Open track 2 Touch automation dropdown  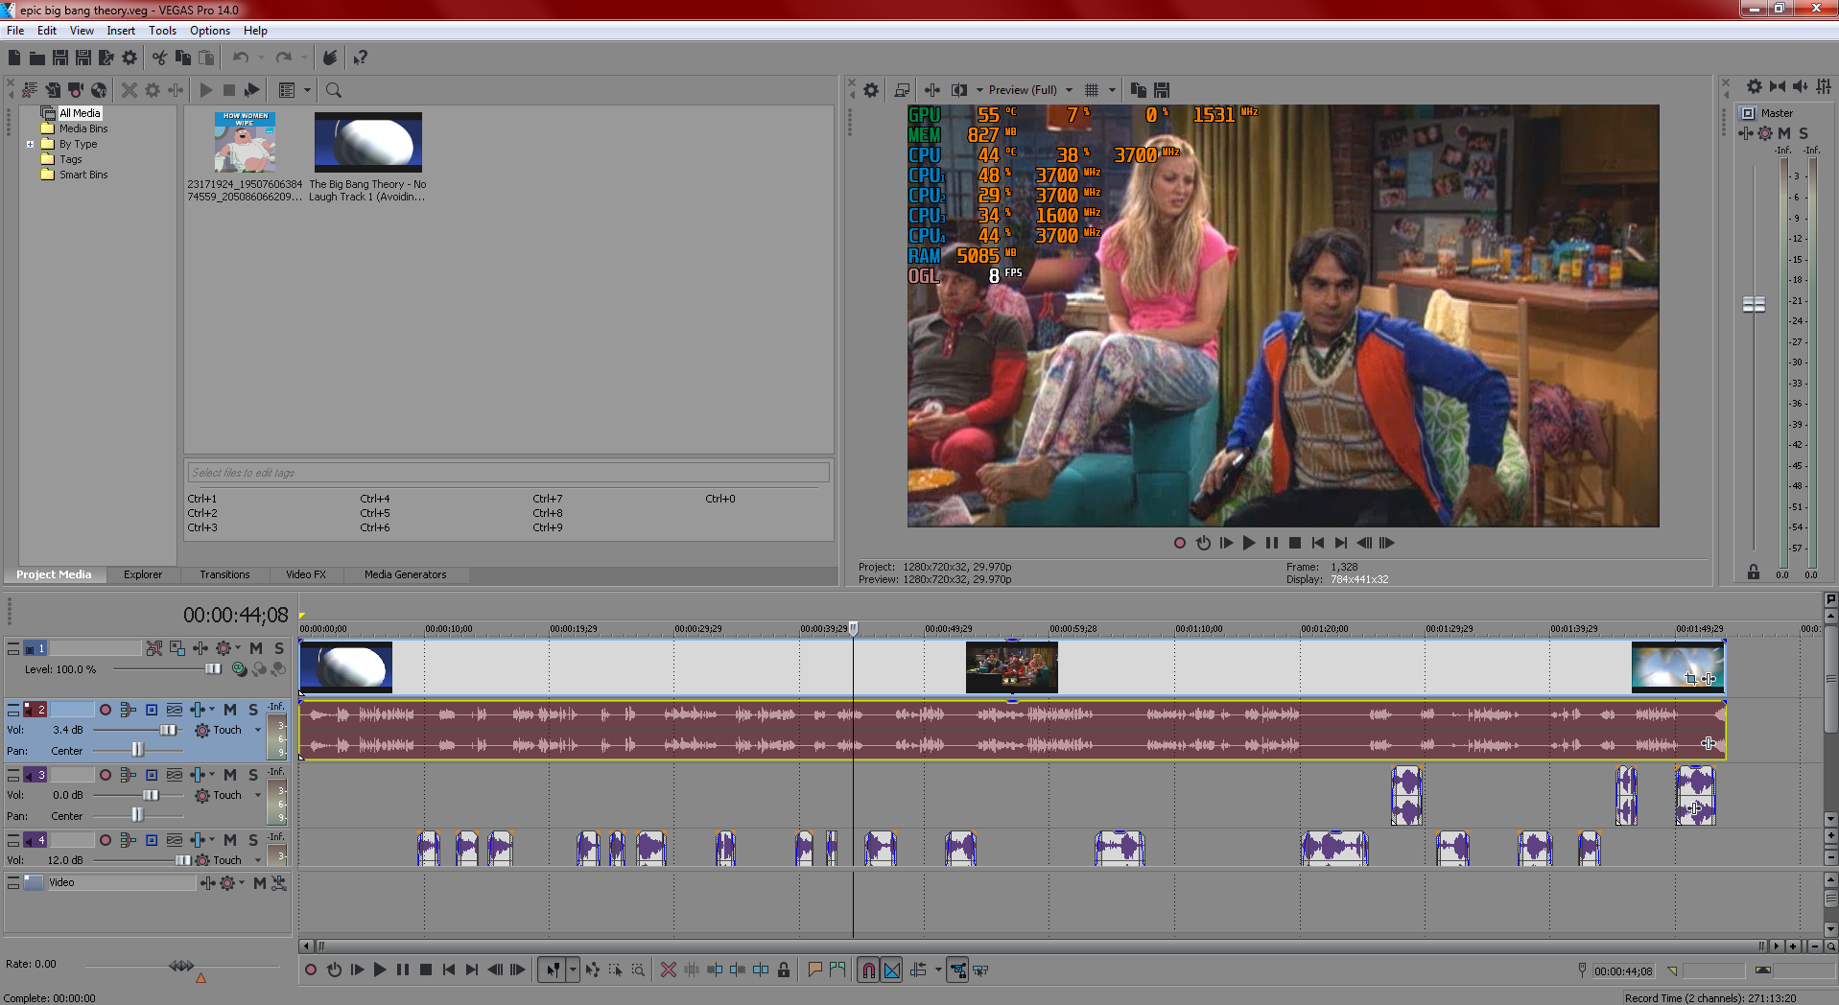[x=257, y=730]
